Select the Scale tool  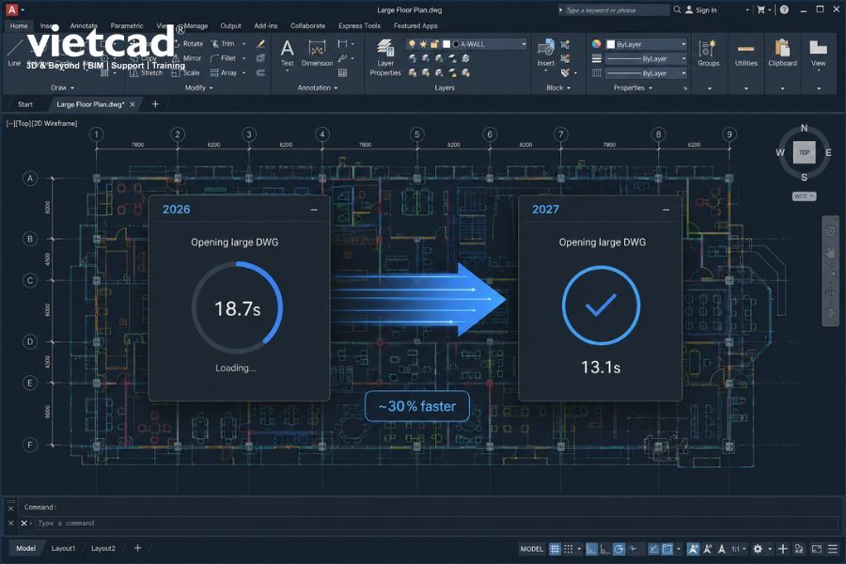click(186, 72)
